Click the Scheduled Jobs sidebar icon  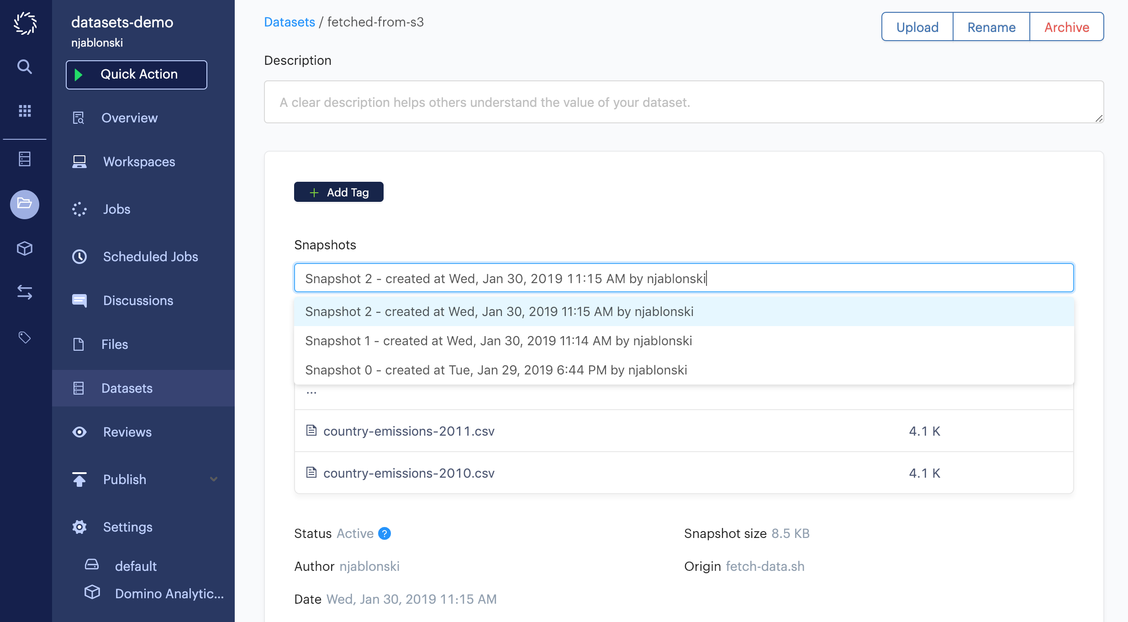pyautogui.click(x=79, y=257)
